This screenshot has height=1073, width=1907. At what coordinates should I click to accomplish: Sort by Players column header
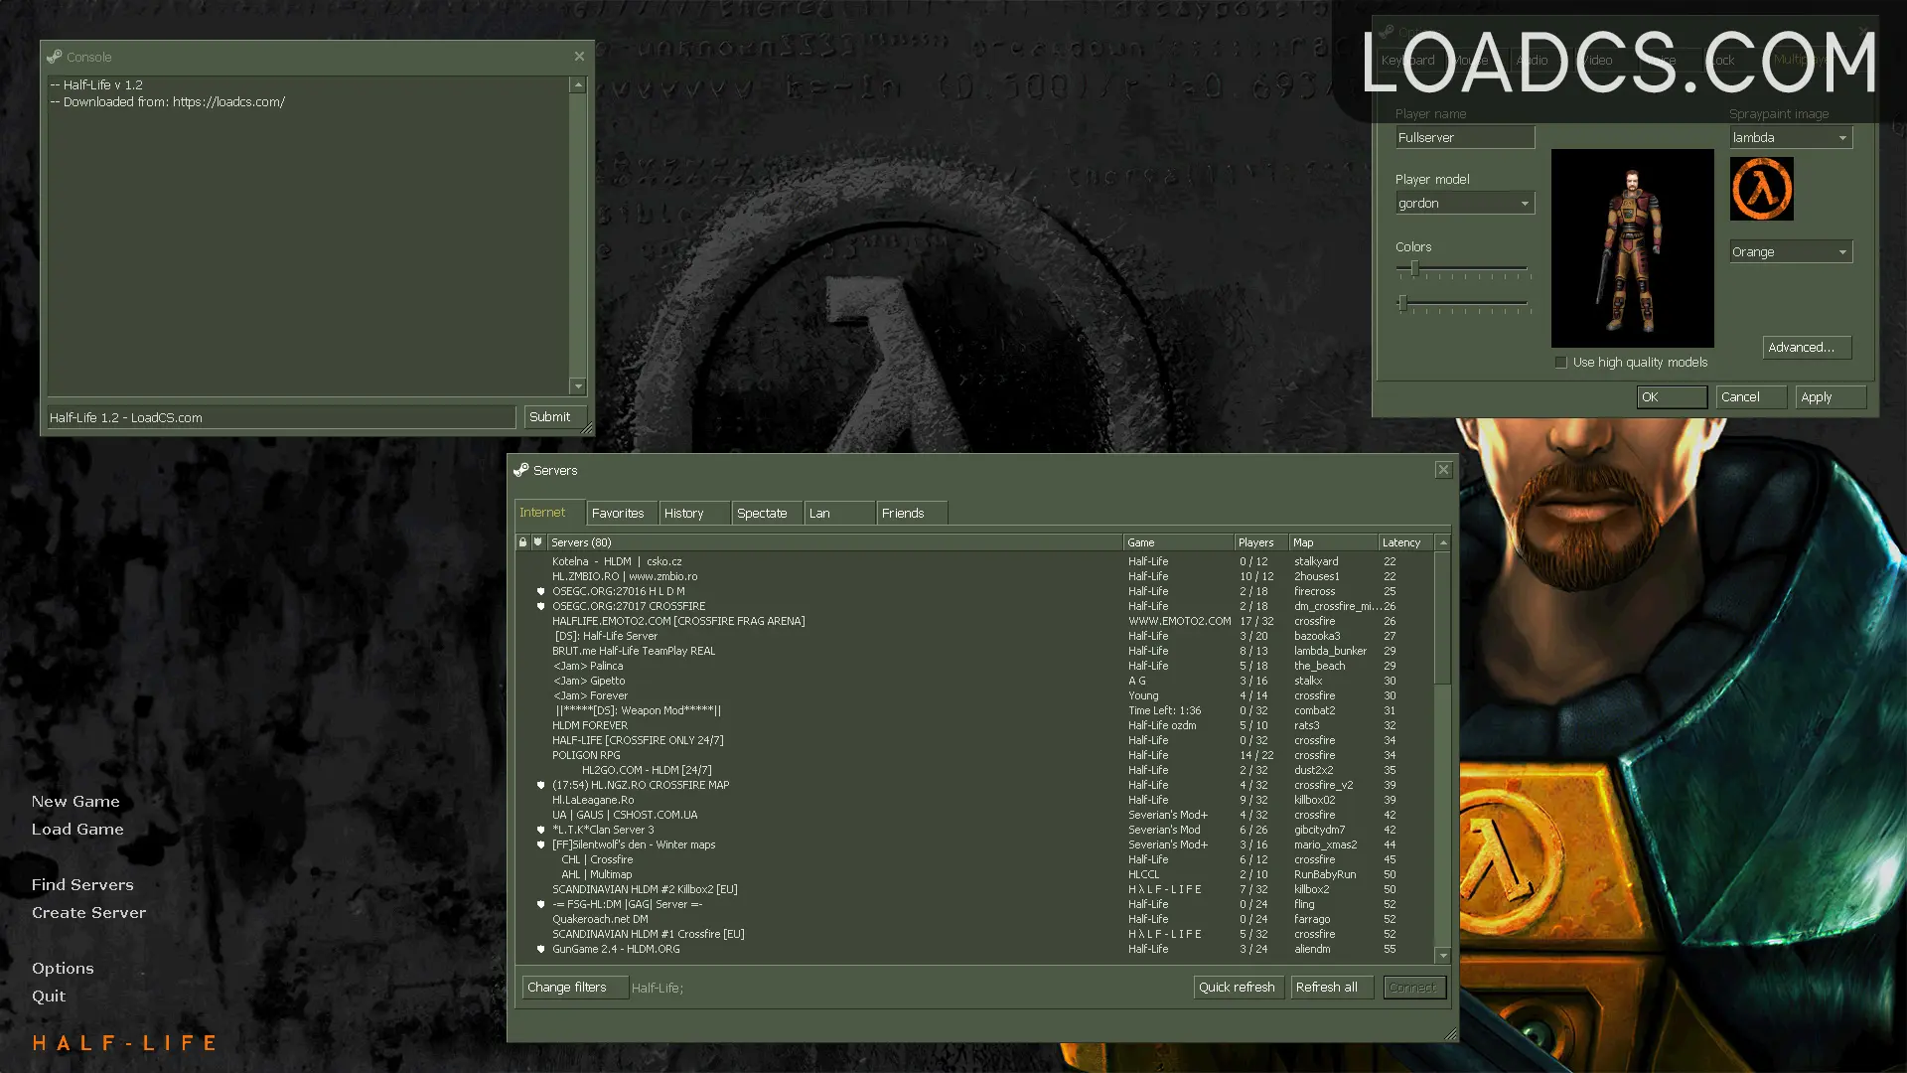coord(1261,542)
